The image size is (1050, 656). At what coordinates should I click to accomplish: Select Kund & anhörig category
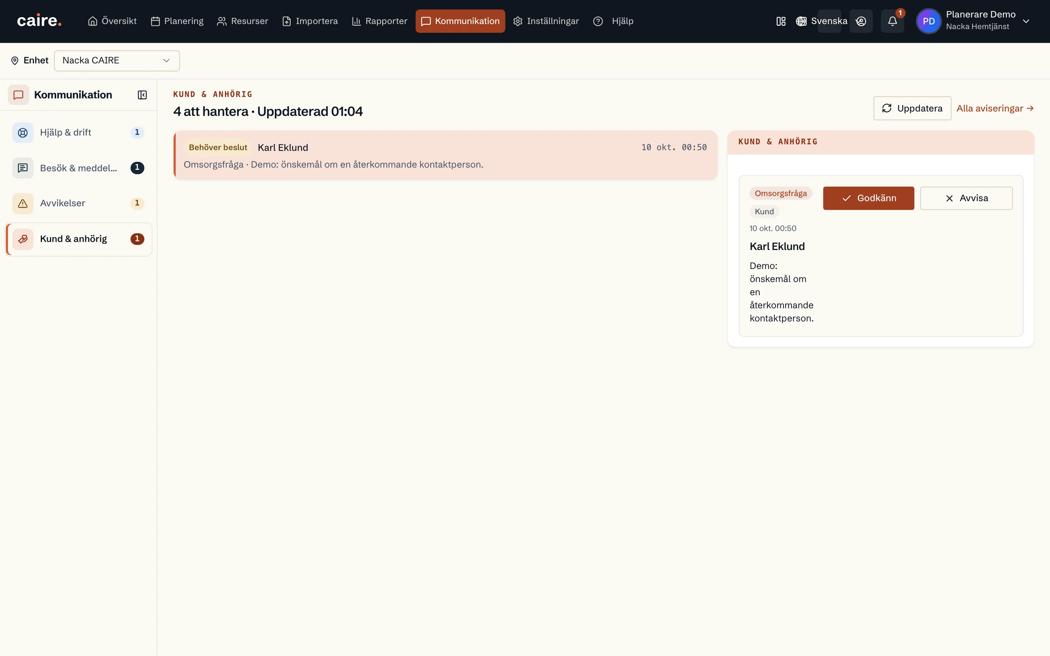[x=78, y=239]
